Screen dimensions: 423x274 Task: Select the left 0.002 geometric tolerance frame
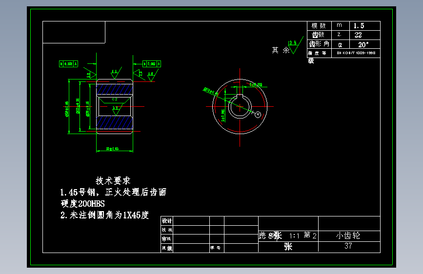[68, 64]
